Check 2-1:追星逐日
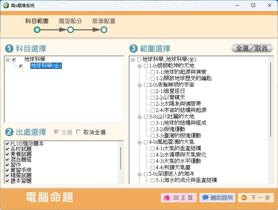The height and width of the screenshot is (210, 278). [152, 92]
